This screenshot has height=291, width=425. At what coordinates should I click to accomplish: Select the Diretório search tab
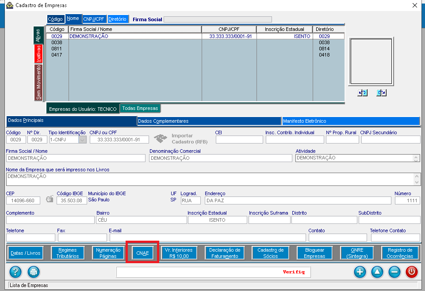click(117, 19)
